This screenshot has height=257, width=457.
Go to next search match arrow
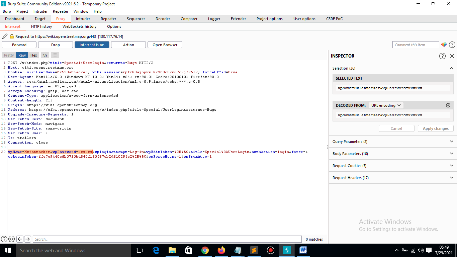click(27, 239)
